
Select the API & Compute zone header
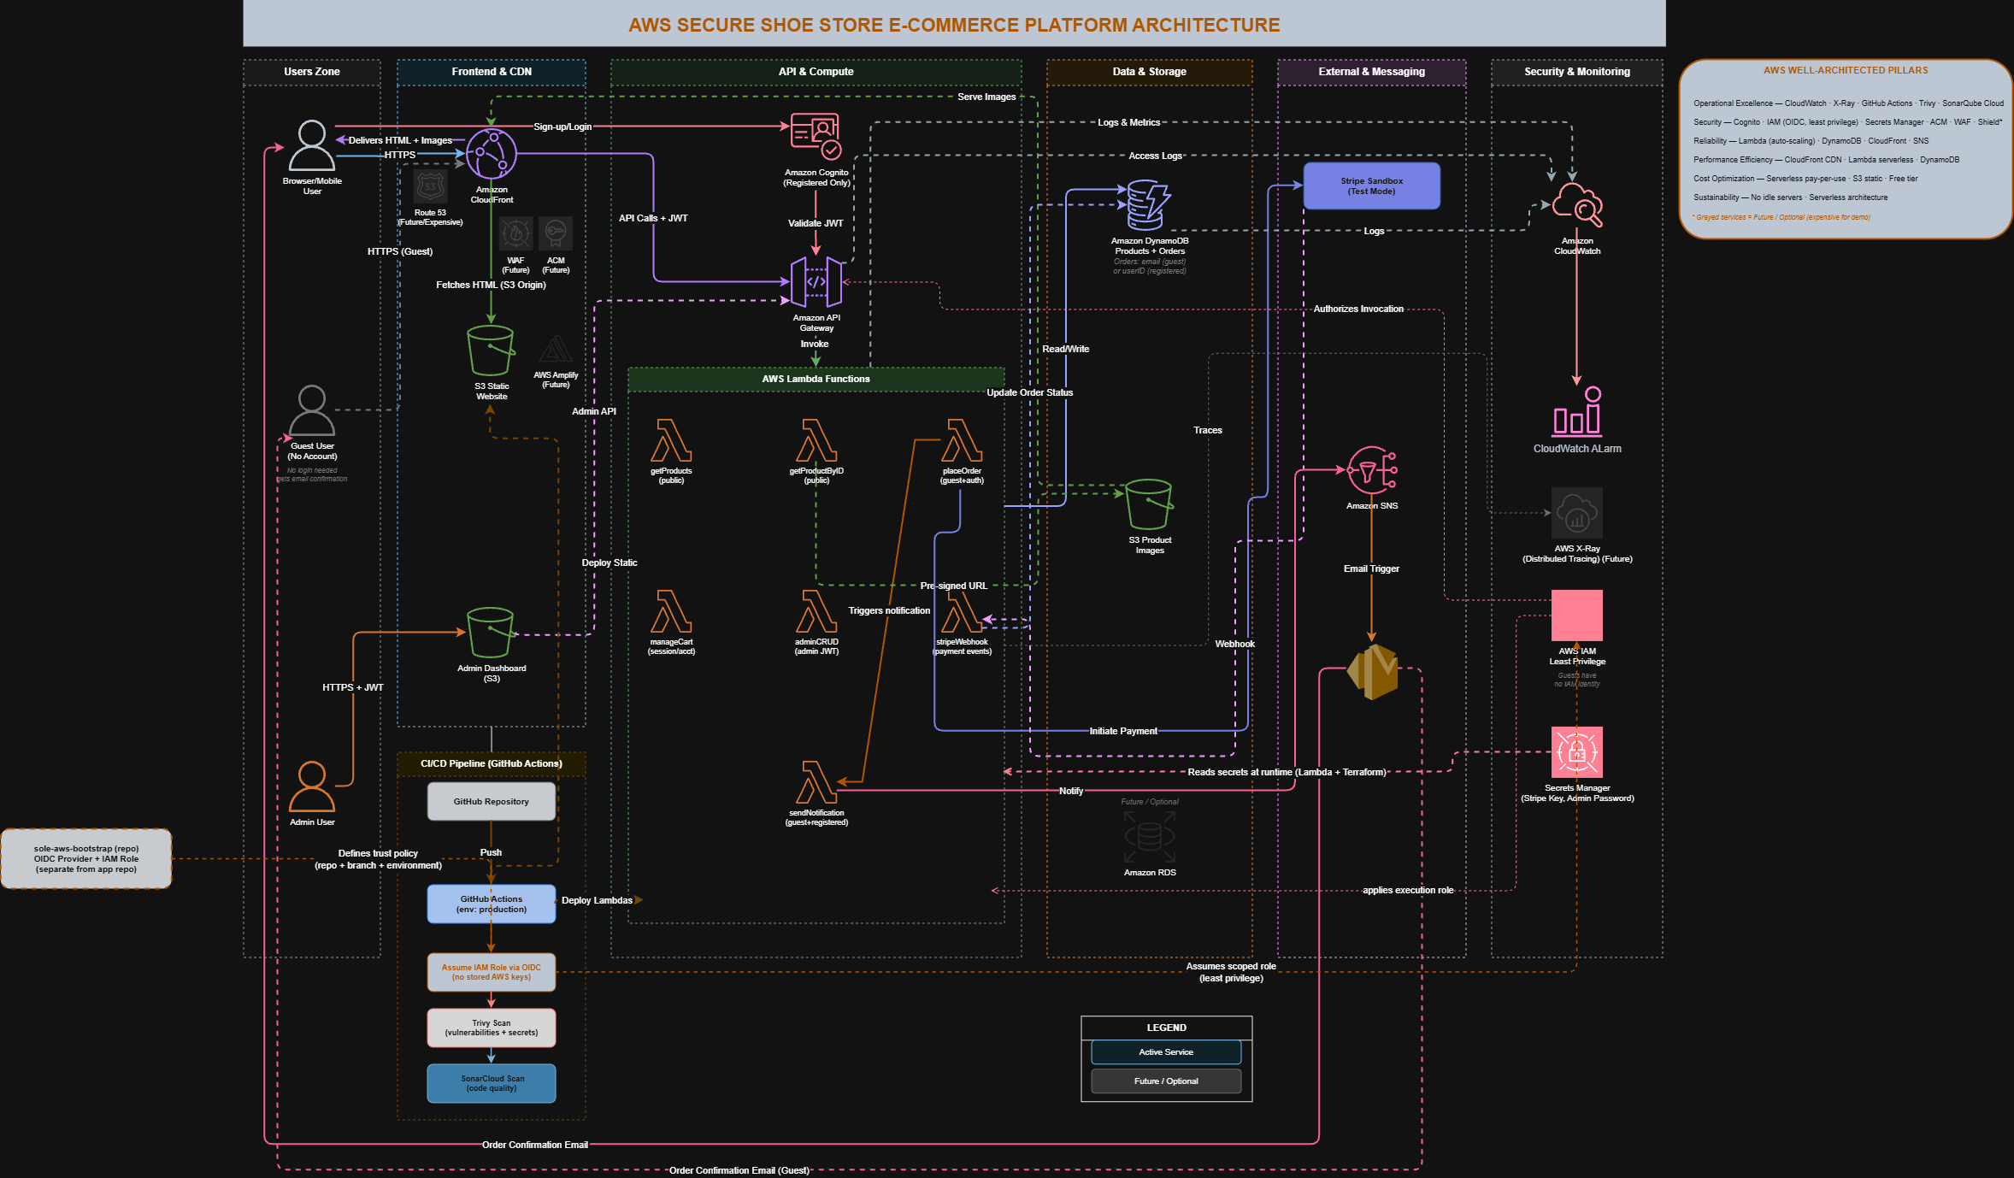pyautogui.click(x=816, y=72)
